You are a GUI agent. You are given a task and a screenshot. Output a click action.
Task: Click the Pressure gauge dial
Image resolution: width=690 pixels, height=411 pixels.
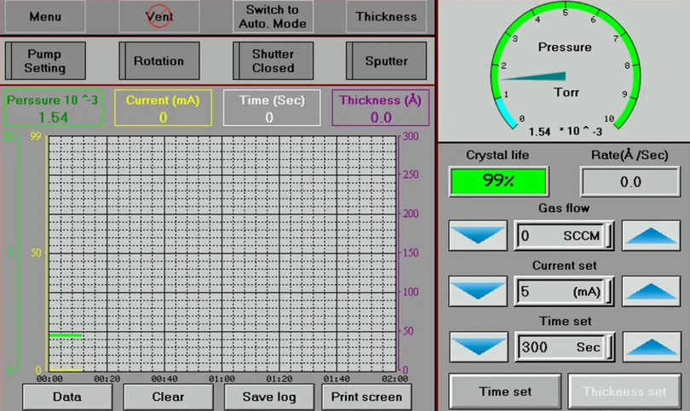coord(565,70)
